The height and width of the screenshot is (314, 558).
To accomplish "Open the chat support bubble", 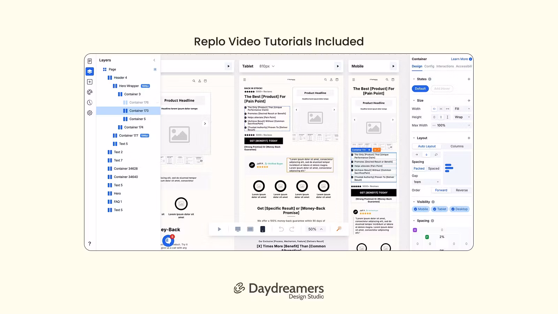I will pyautogui.click(x=168, y=241).
